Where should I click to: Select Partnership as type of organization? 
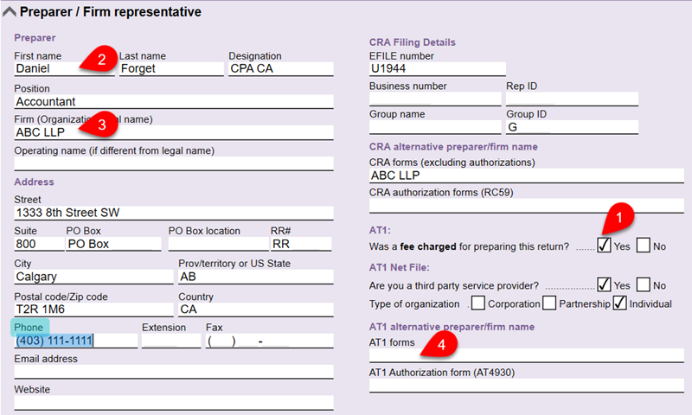click(549, 303)
